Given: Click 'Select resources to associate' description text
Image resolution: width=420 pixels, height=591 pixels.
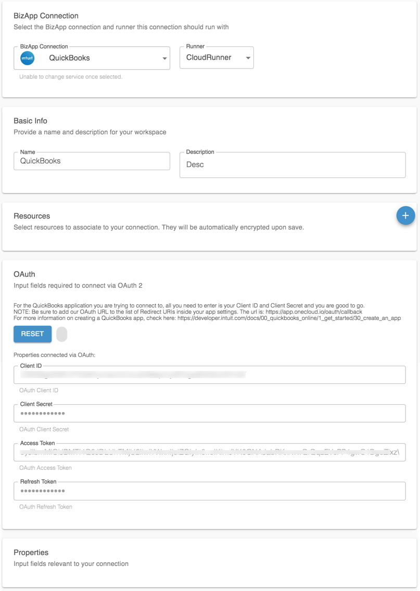Looking at the screenshot, I should (159, 227).
